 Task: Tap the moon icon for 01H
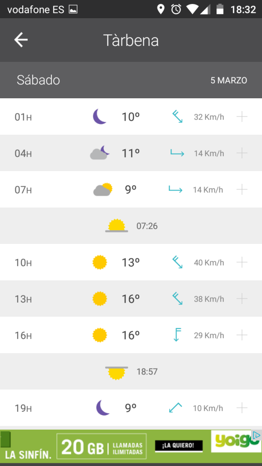[100, 116]
